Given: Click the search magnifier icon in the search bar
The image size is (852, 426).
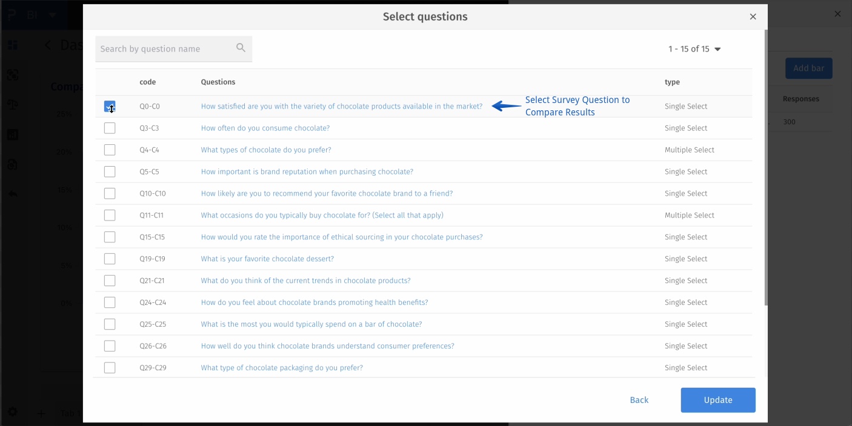Looking at the screenshot, I should click(241, 47).
